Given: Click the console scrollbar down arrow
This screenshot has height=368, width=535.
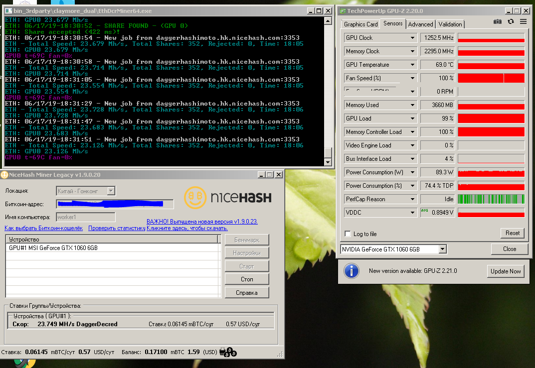Looking at the screenshot, I should 328,162.
